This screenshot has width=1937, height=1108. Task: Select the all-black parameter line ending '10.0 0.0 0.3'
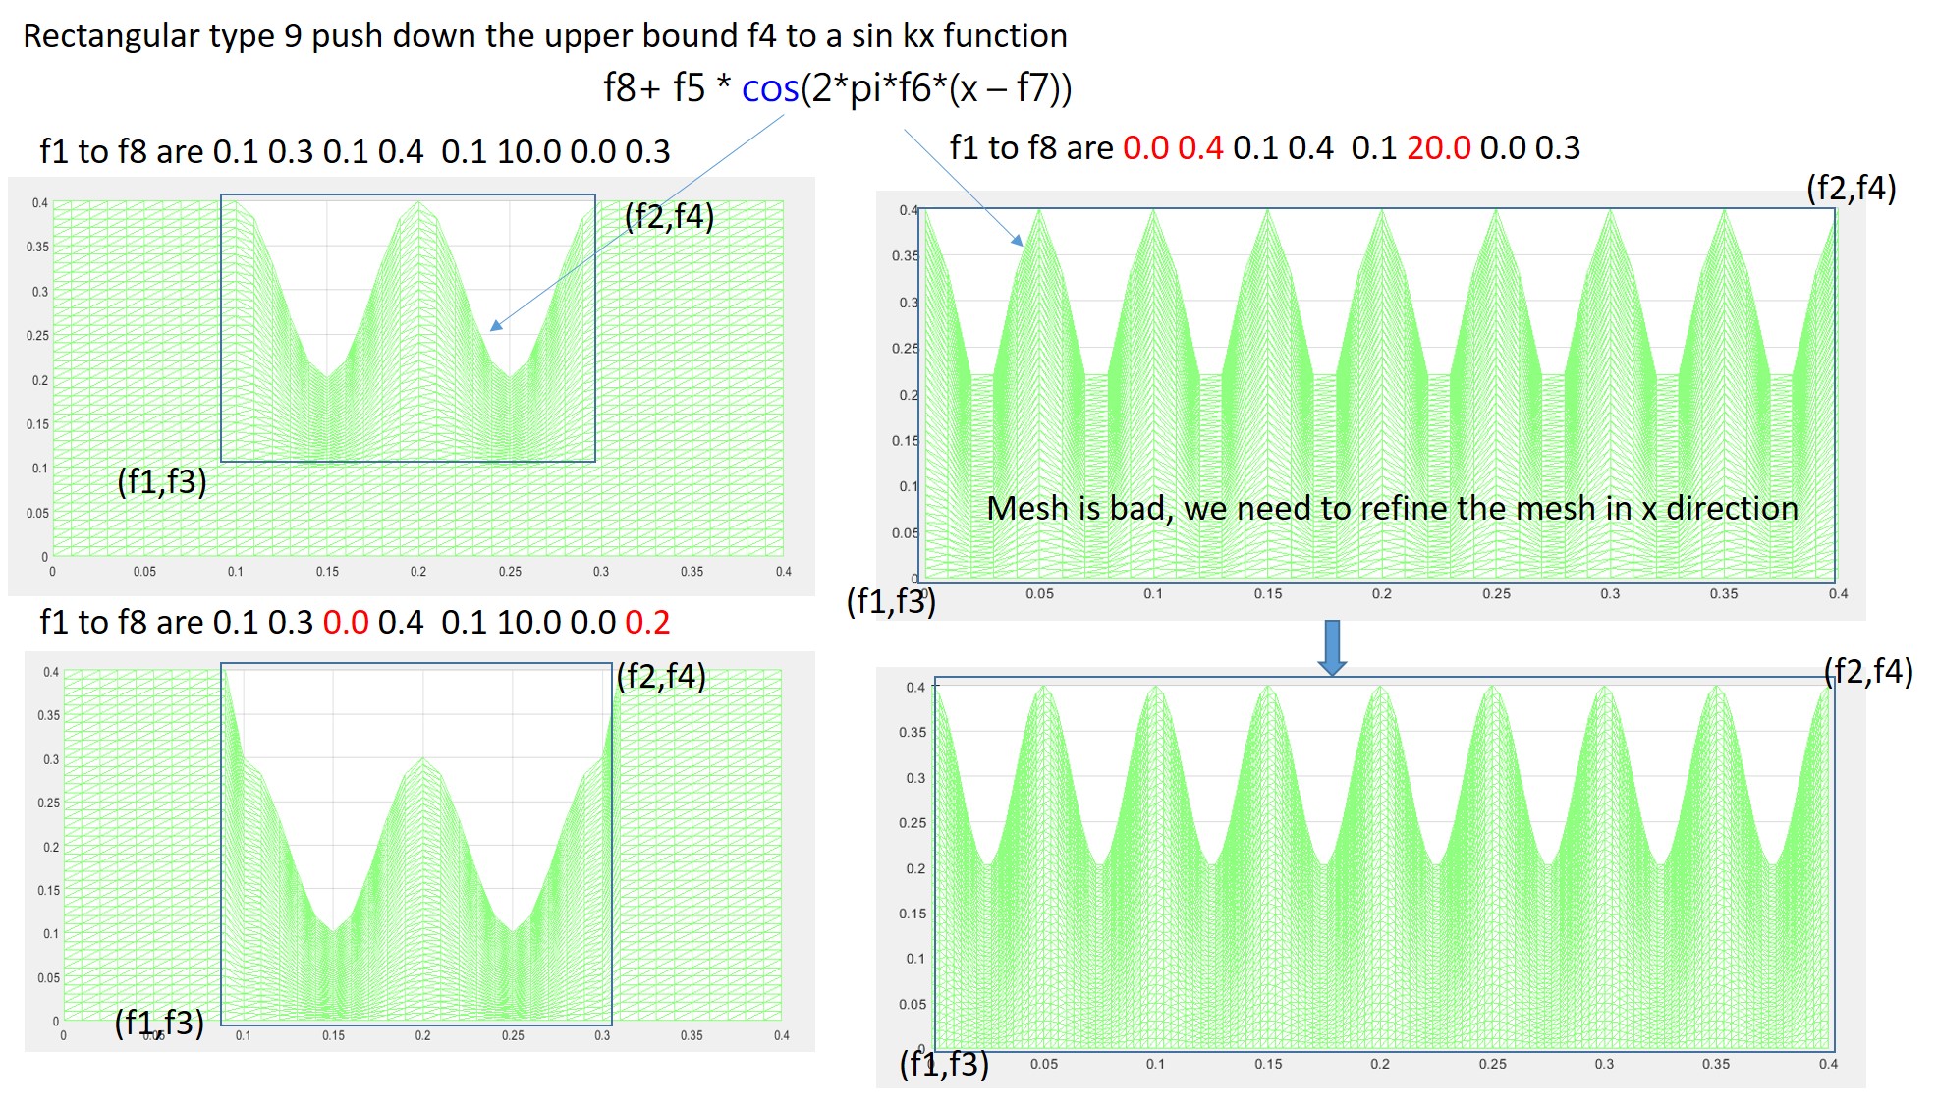pos(355,151)
